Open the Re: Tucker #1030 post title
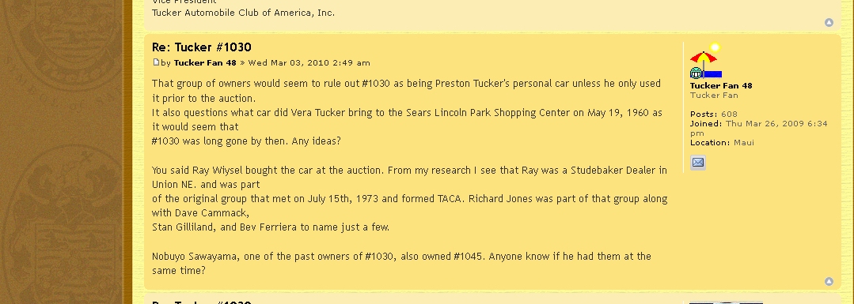Viewport: 854px width, 304px height. tap(202, 47)
